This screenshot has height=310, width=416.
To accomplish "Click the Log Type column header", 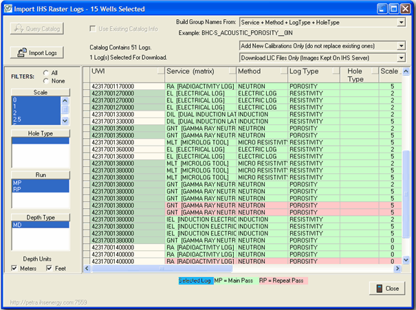I will [314, 71].
